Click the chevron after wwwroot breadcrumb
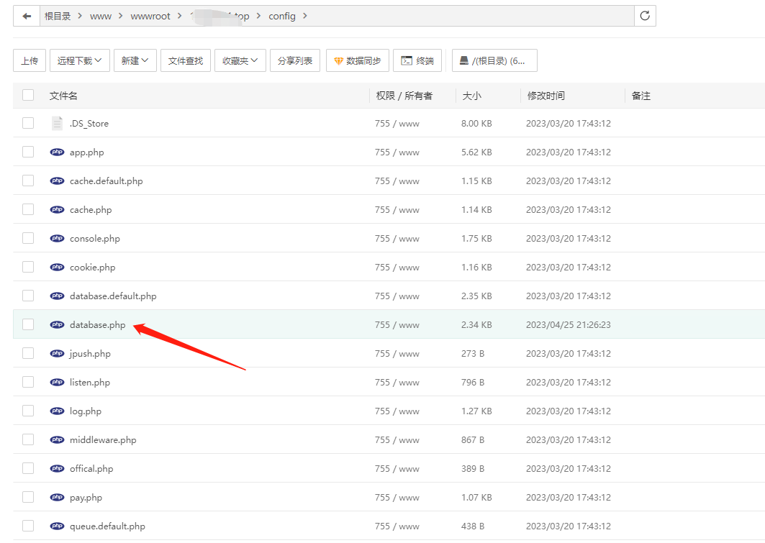 coord(179,16)
